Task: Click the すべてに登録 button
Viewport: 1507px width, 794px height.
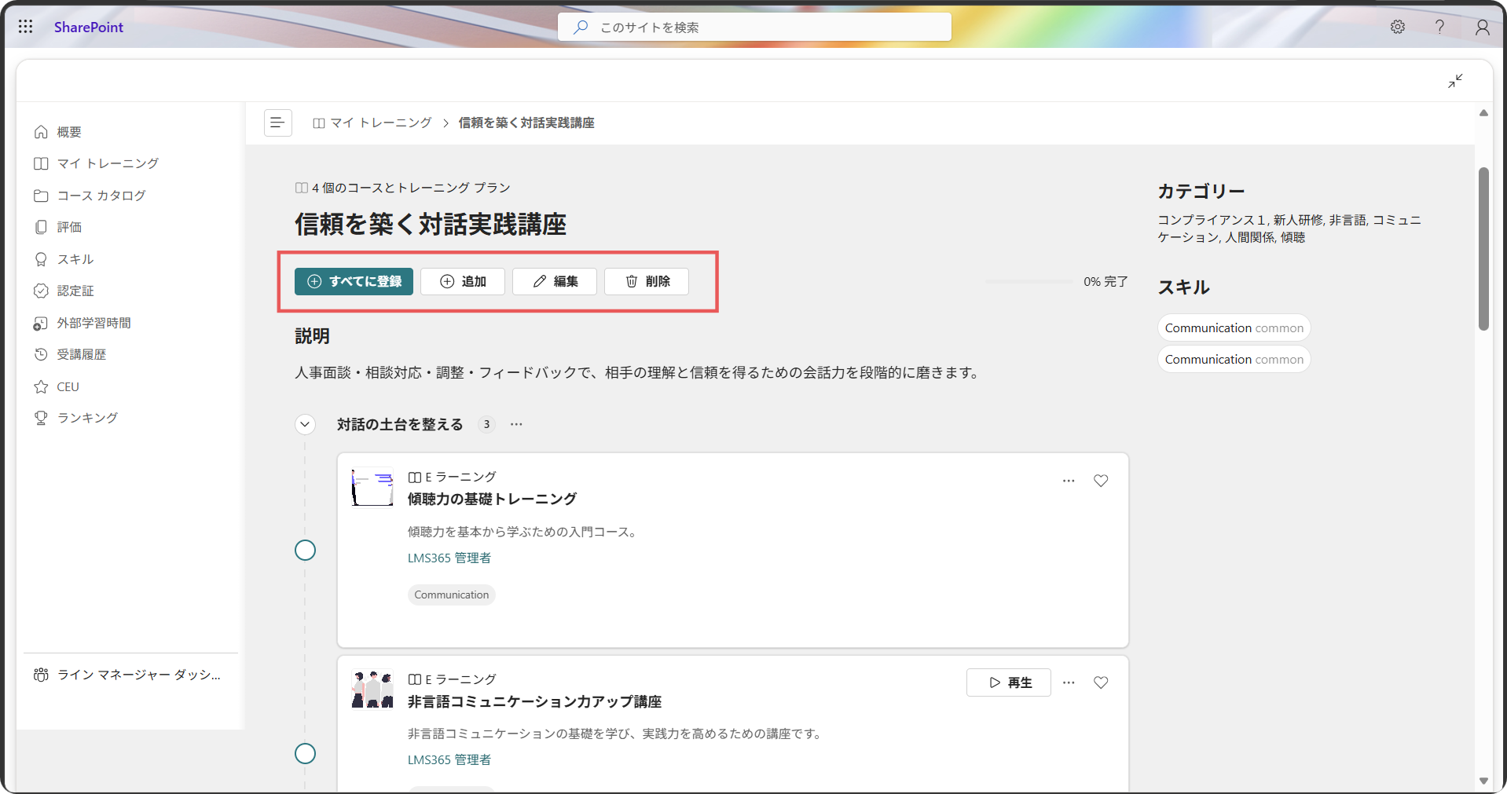Action: click(354, 281)
